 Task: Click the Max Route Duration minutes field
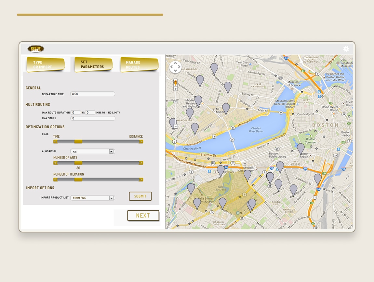click(90, 112)
